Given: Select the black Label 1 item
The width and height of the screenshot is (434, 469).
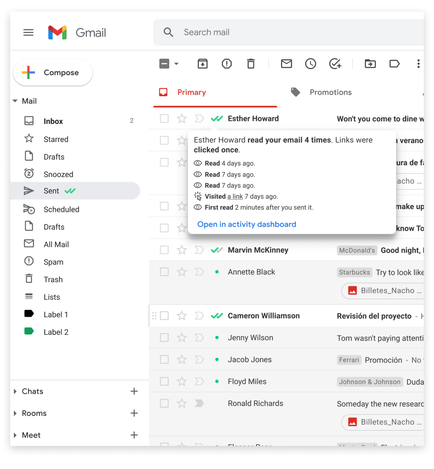Looking at the screenshot, I should (x=75, y=314).
